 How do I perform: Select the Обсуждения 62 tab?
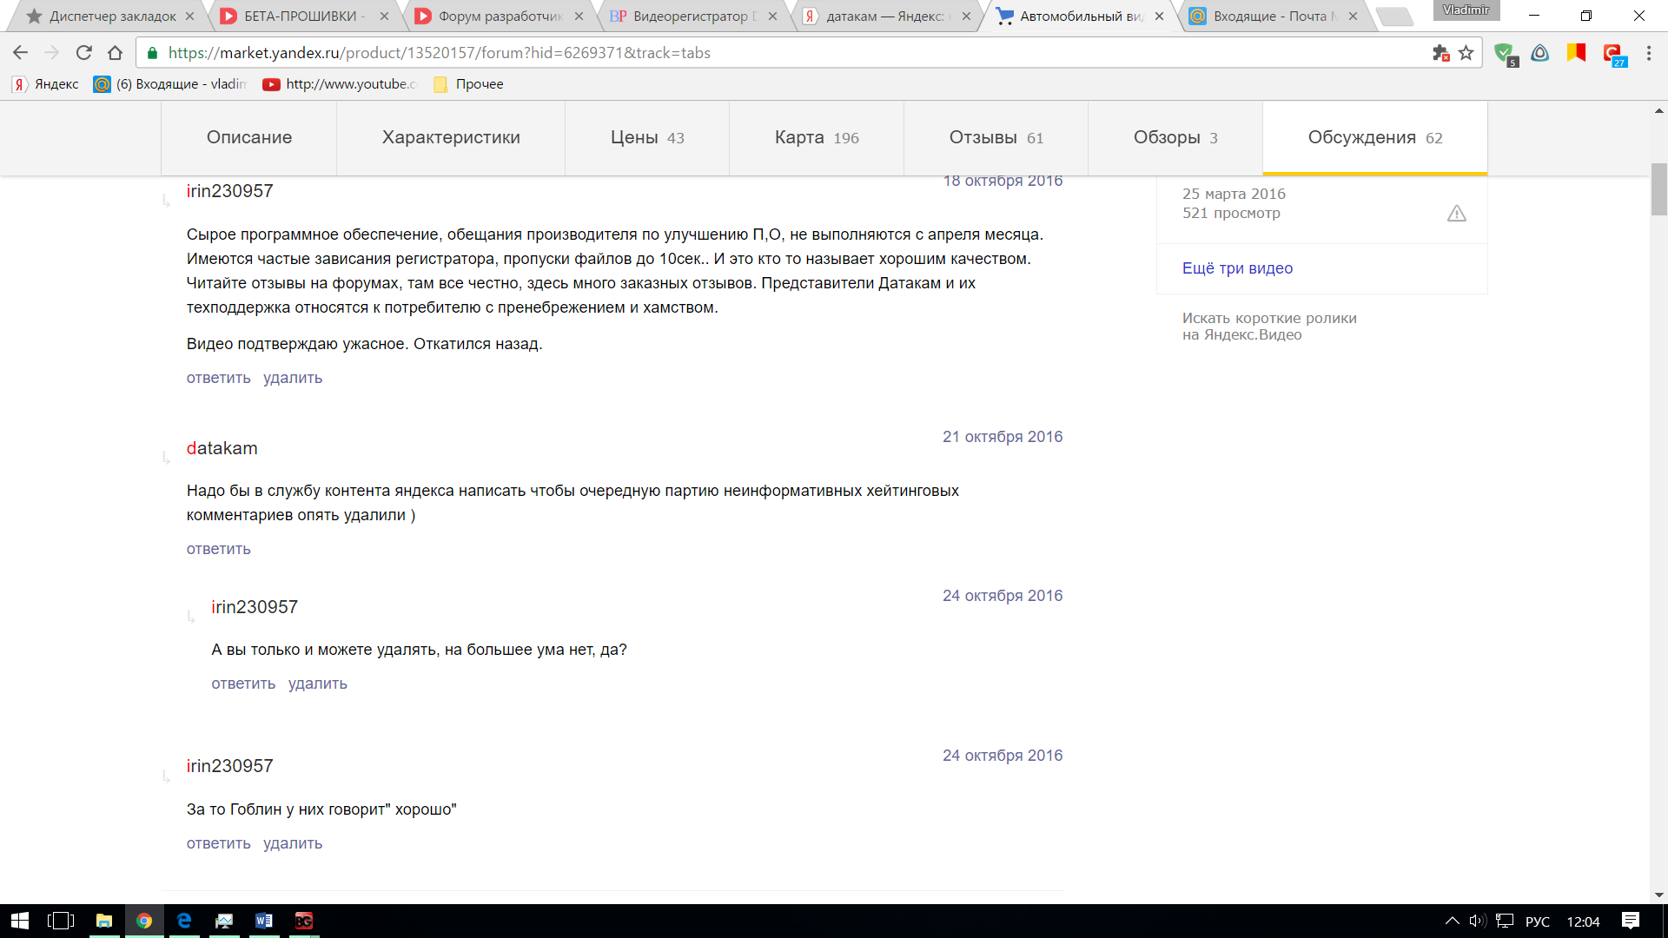[x=1375, y=137]
